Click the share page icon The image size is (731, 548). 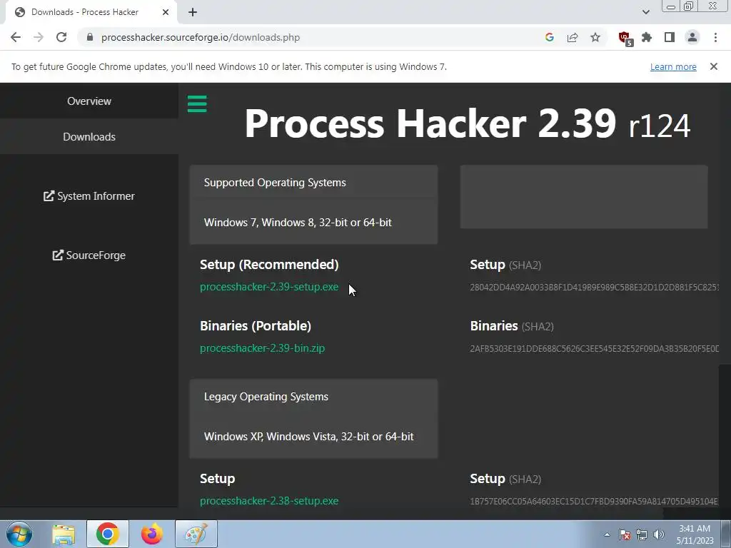click(x=573, y=37)
